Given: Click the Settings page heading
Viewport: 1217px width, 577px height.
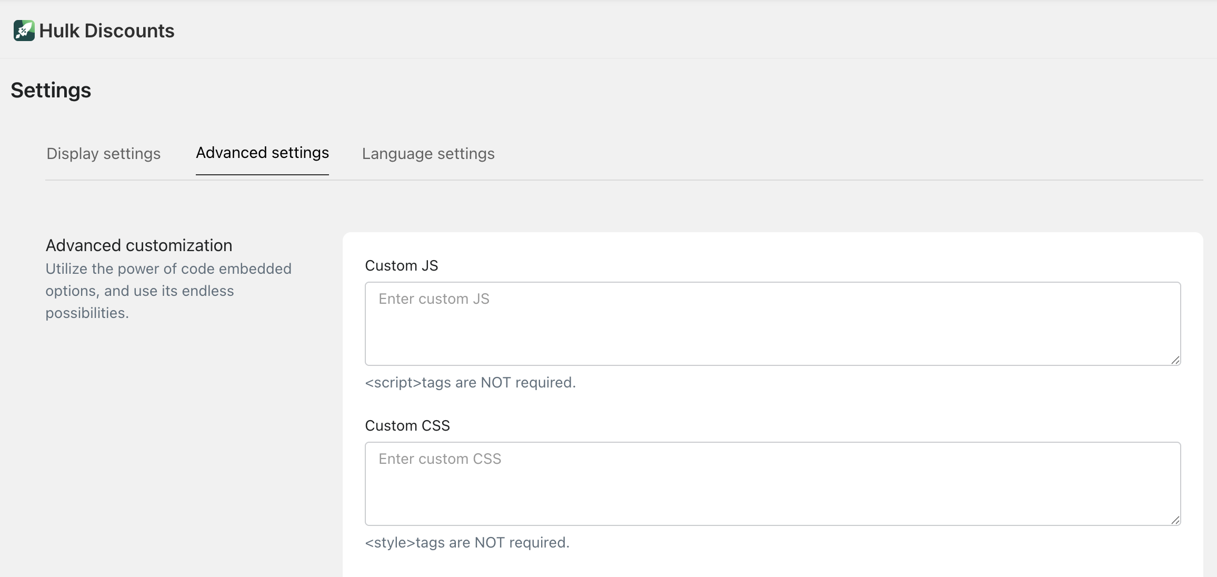Looking at the screenshot, I should pos(51,90).
